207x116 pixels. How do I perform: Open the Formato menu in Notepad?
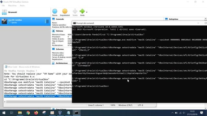[21, 71]
